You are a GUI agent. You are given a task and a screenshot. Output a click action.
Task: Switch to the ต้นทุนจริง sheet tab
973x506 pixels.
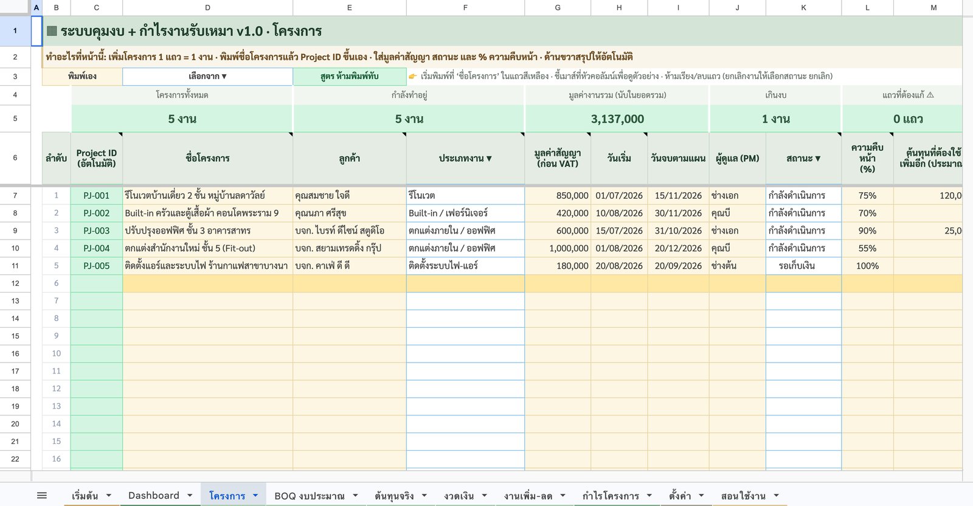coord(394,496)
